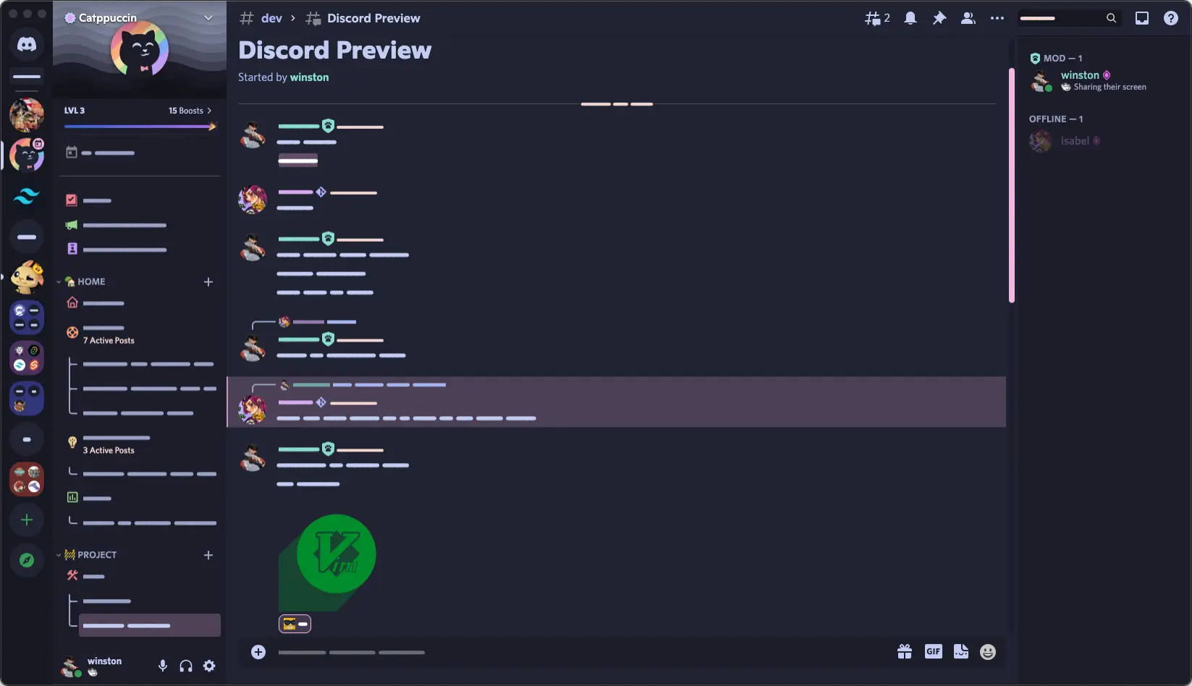This screenshot has height=686, width=1192.
Task: Toggle the member list visibility
Action: (968, 18)
